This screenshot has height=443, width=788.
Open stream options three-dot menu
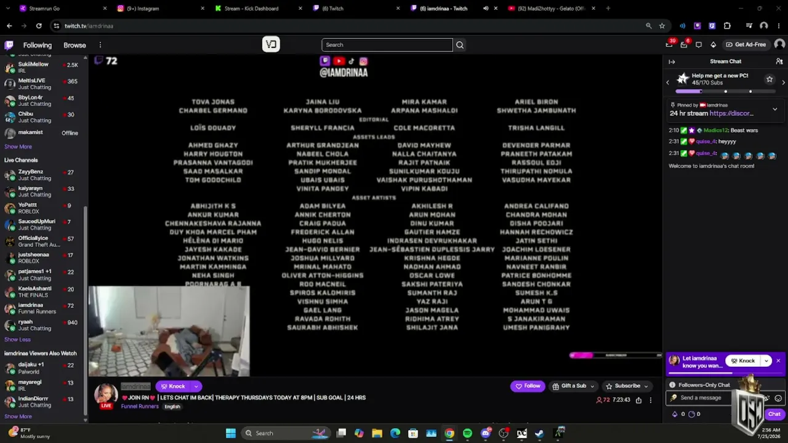pos(650,400)
